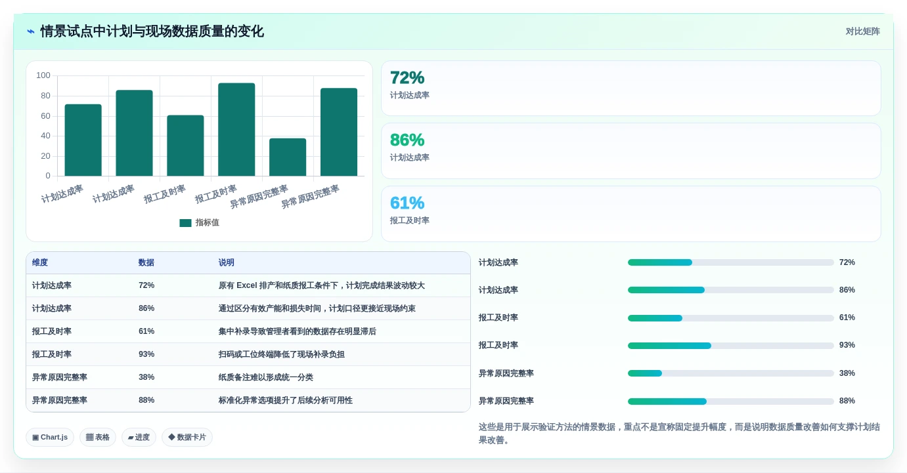The image size is (907, 473).
Task: Click the y-axis tick label 40
Action: point(45,136)
